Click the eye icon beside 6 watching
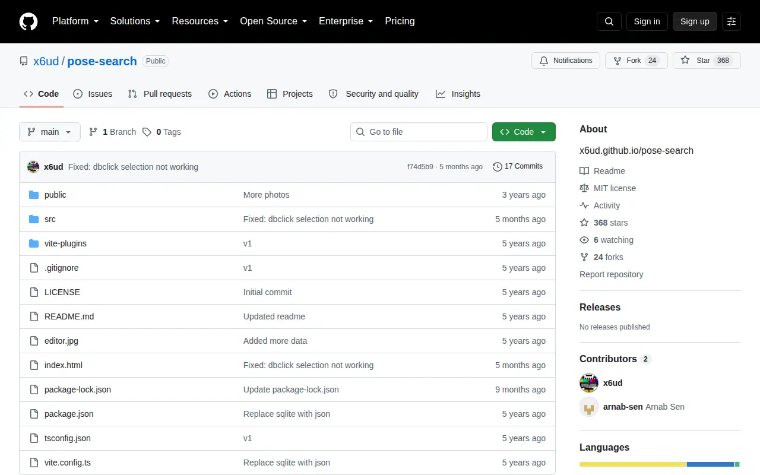The width and height of the screenshot is (760, 475). point(584,240)
